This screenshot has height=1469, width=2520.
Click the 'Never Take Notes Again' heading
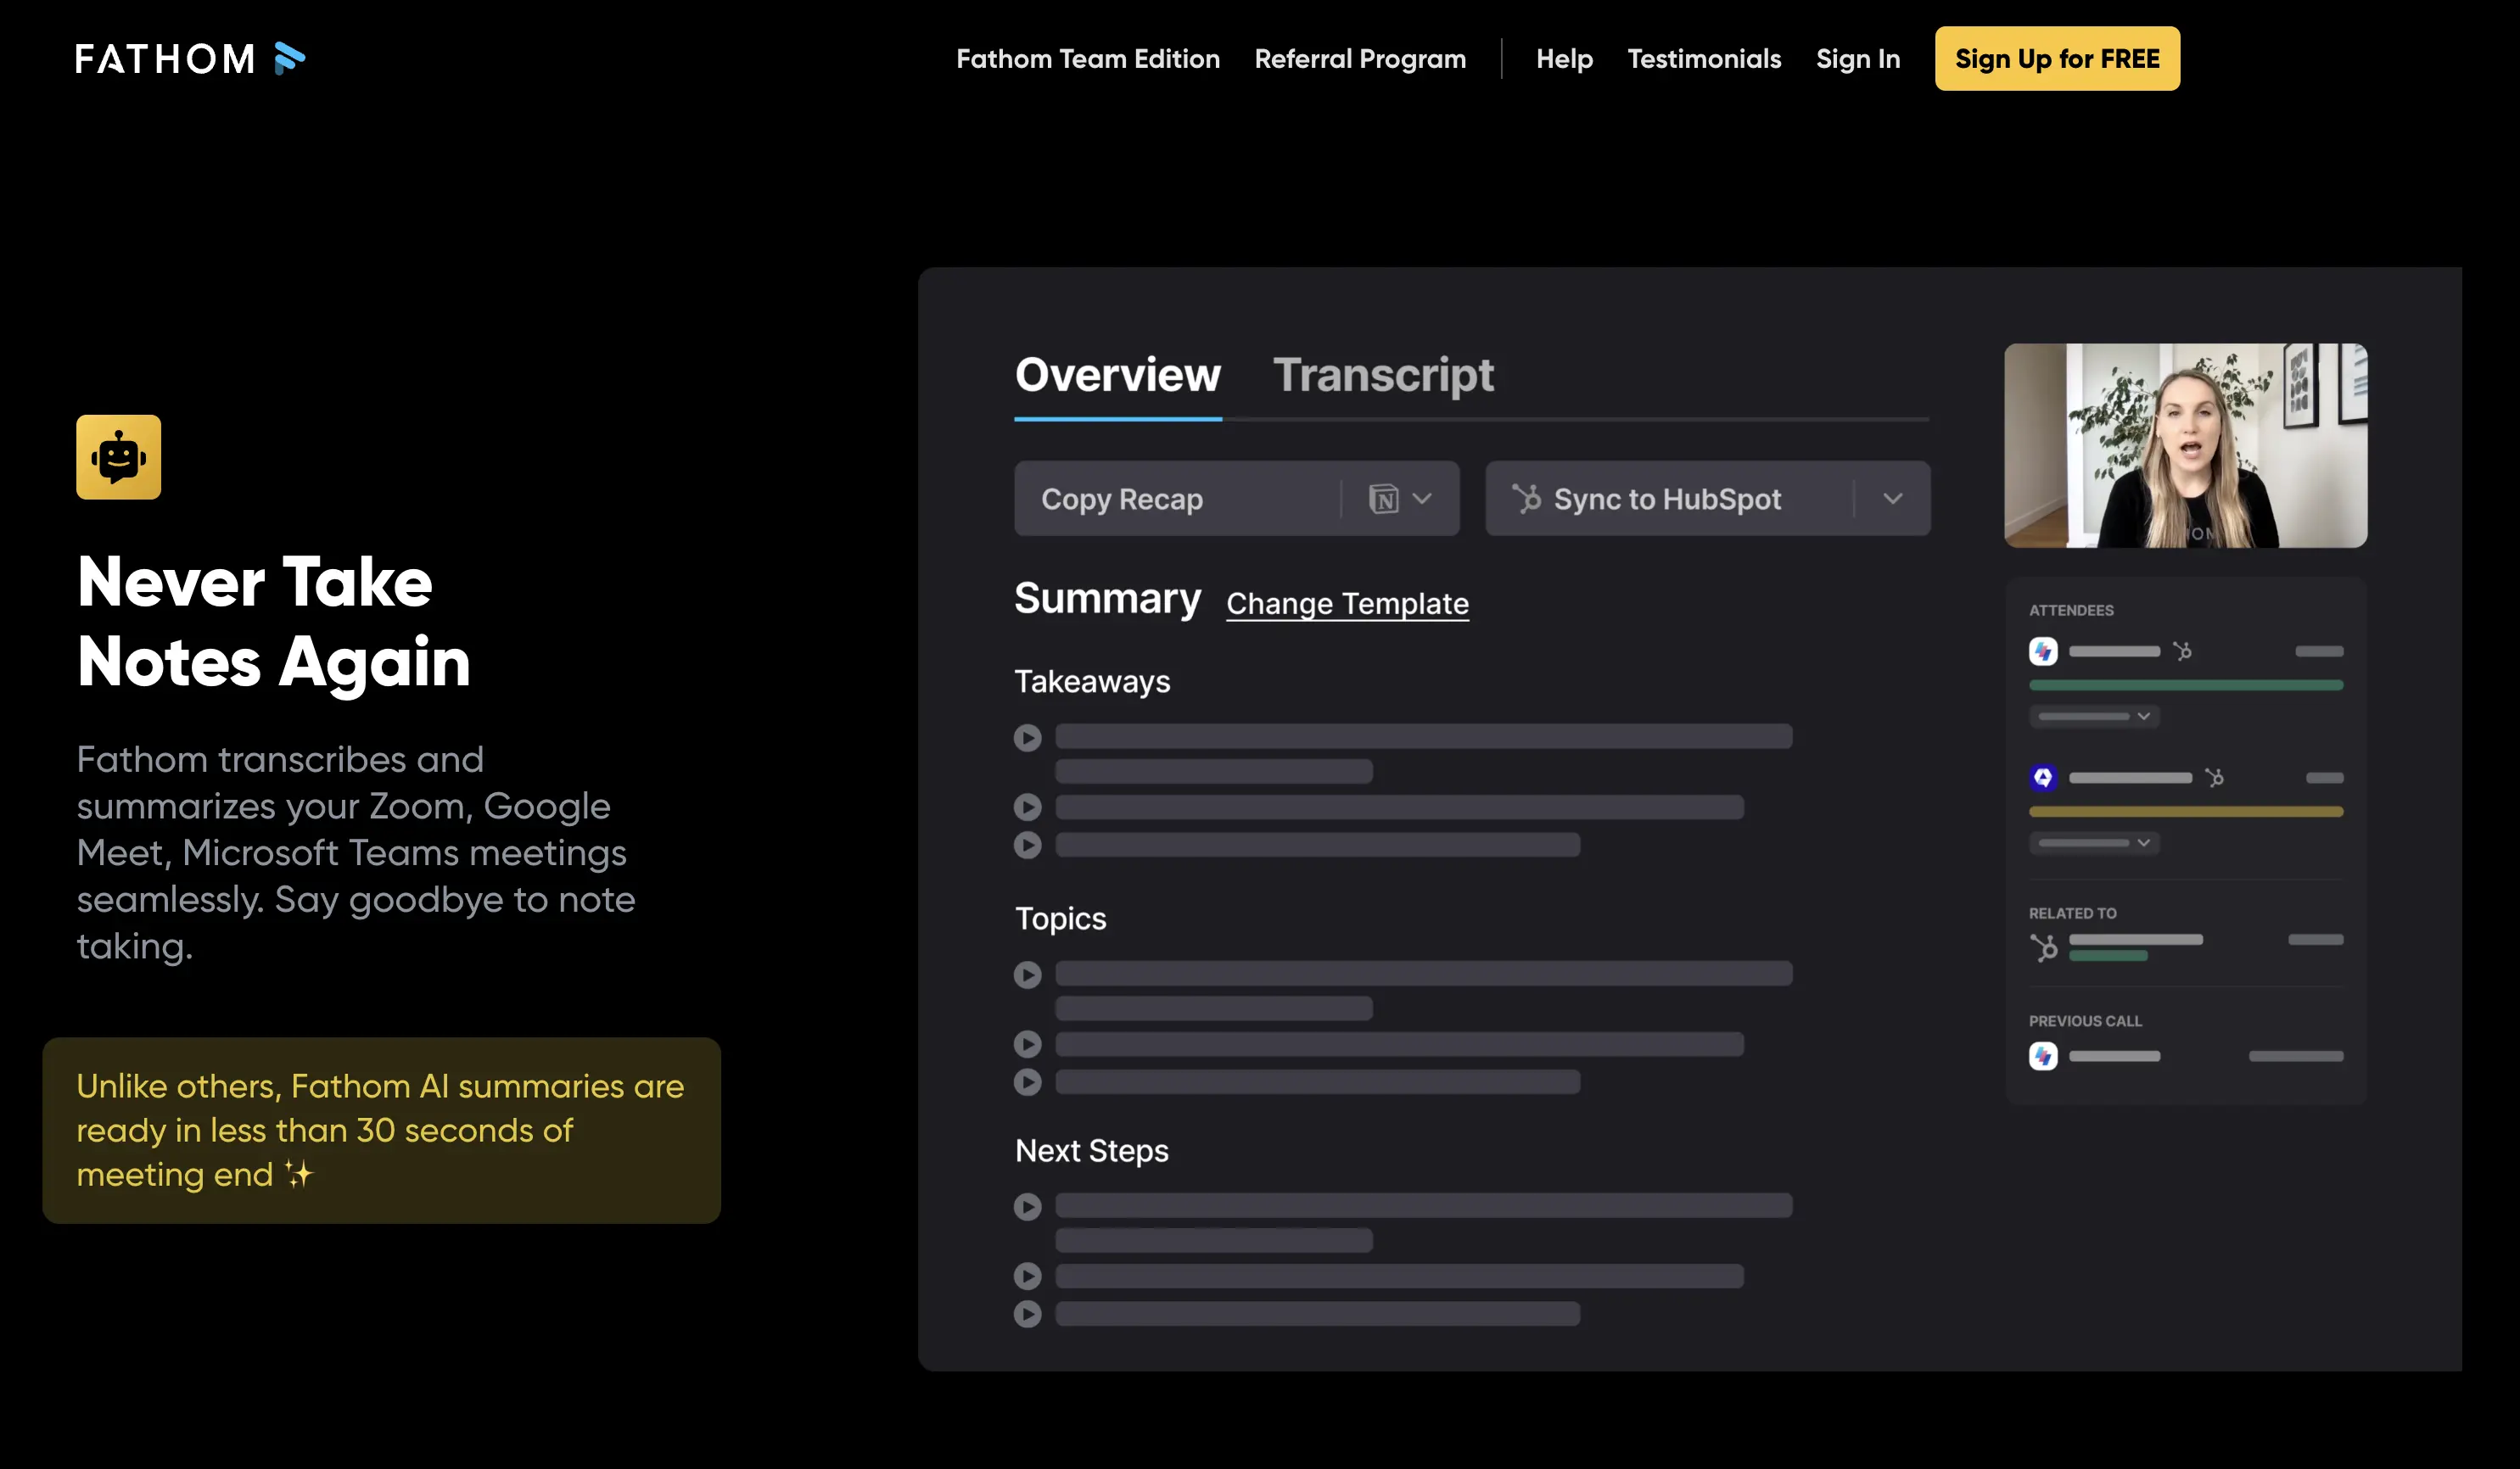pos(273,622)
